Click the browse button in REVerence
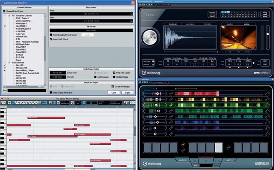Viewport: 274px width, 170px height. pyautogui.click(x=212, y=13)
